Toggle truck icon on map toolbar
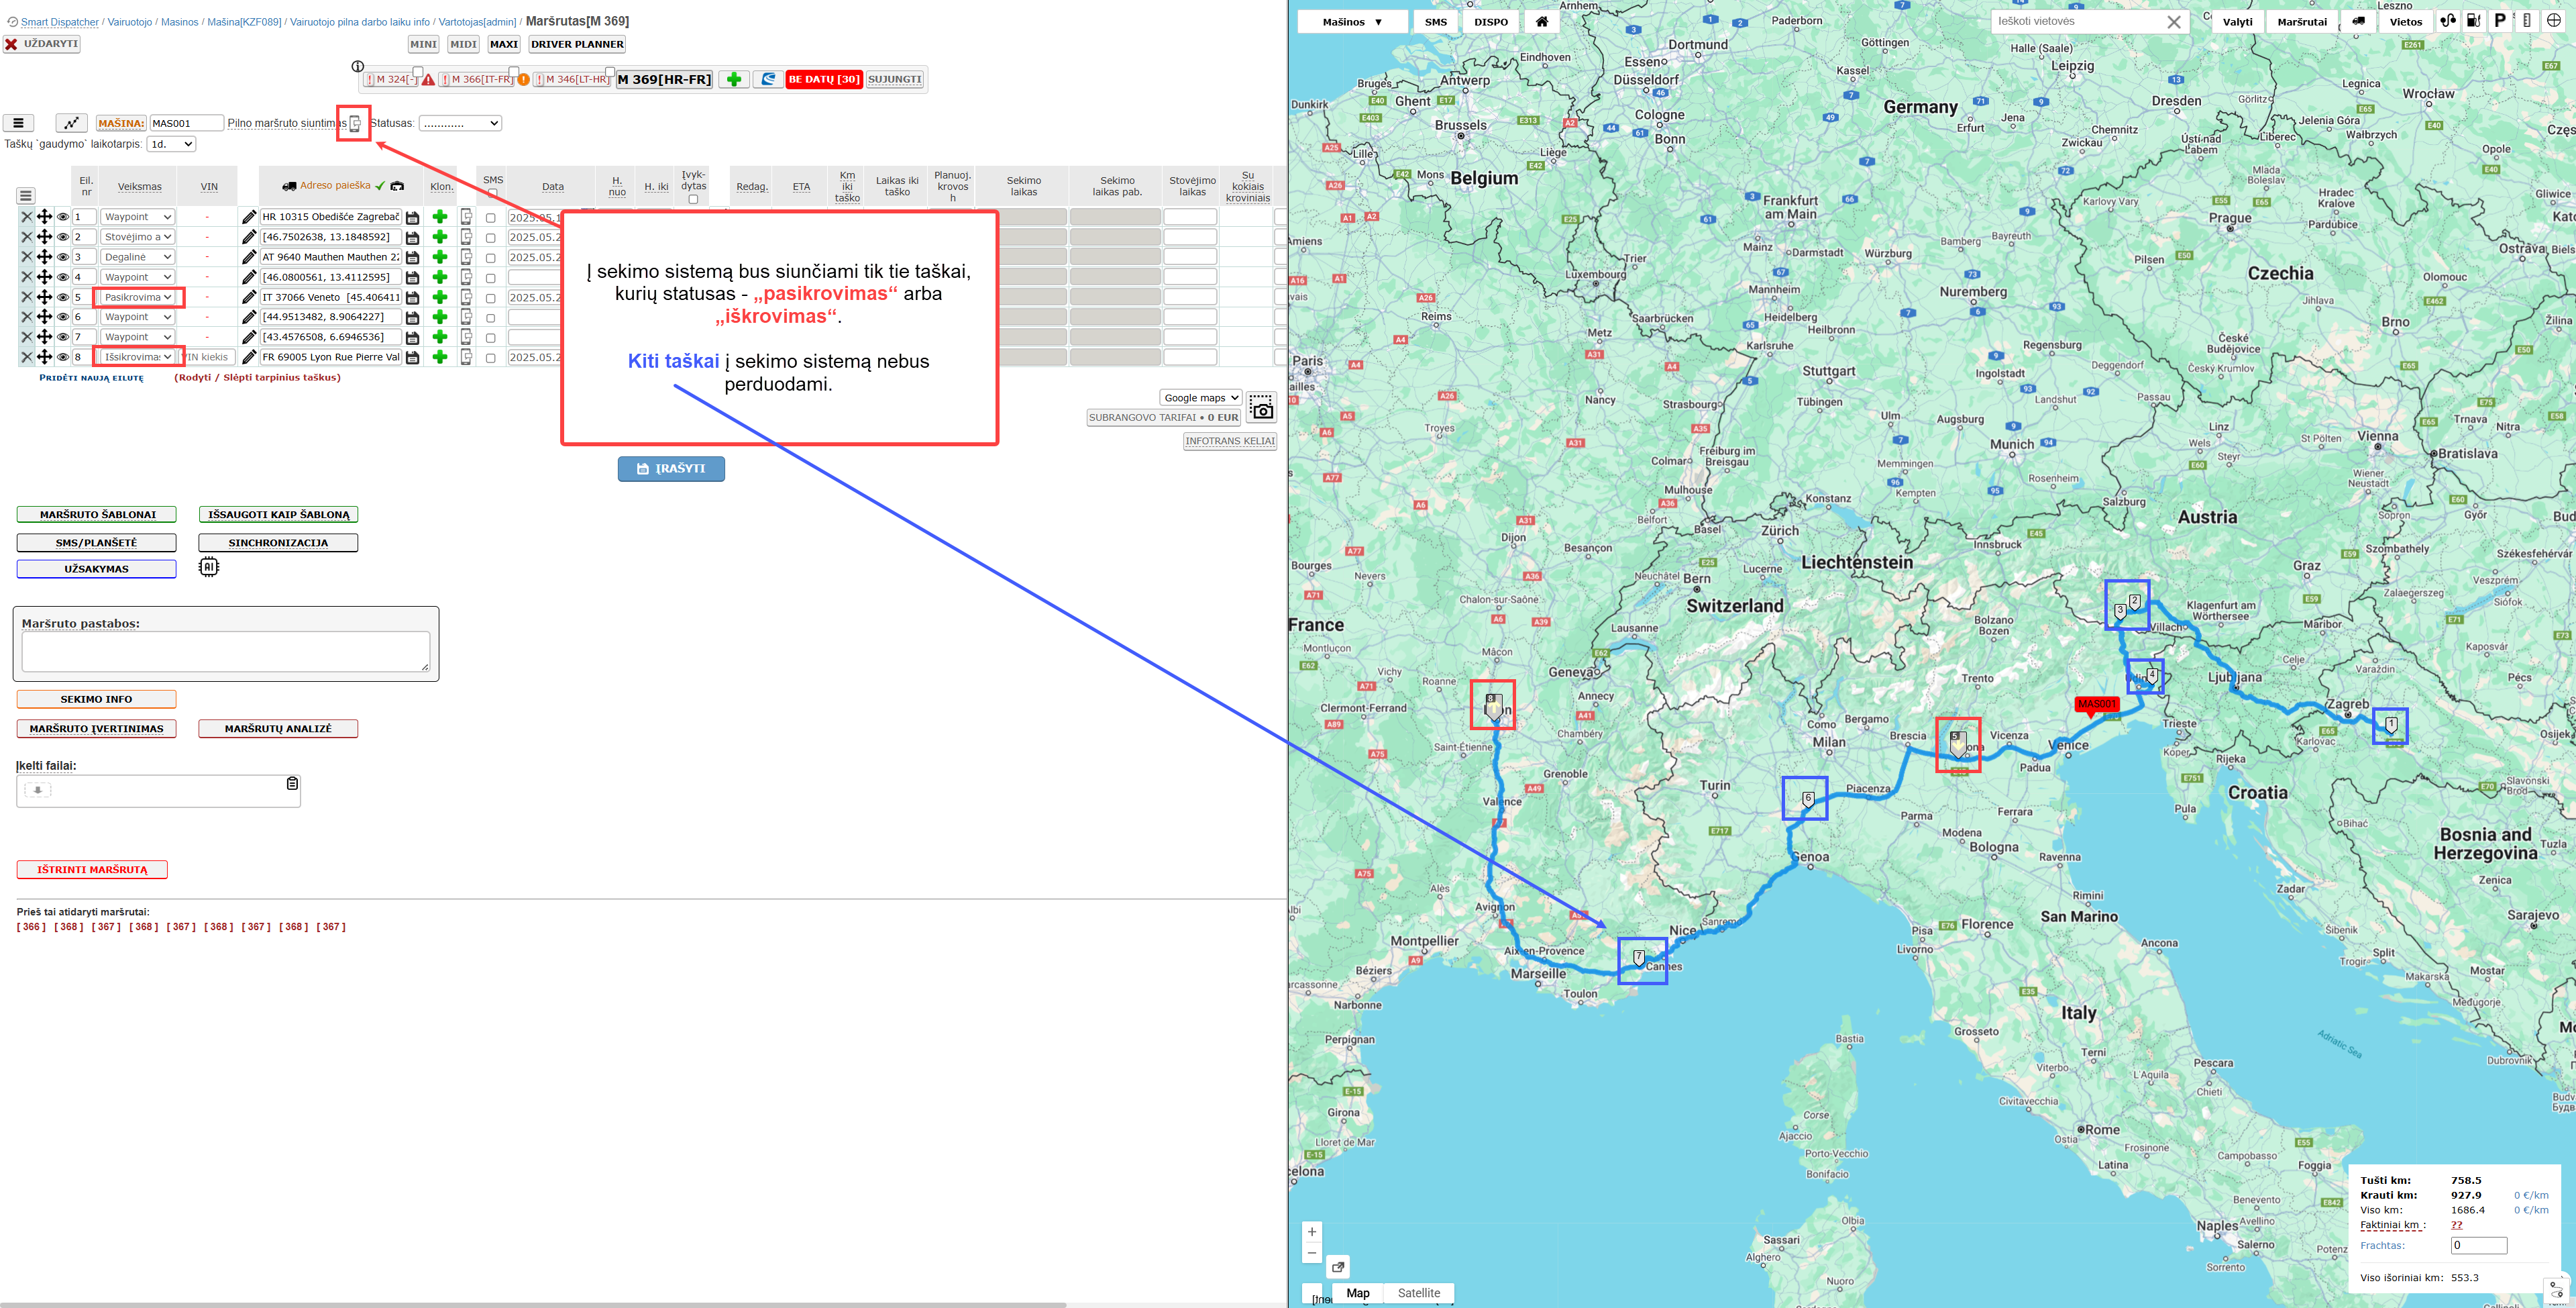The height and width of the screenshot is (1308, 2576). (x=2358, y=21)
